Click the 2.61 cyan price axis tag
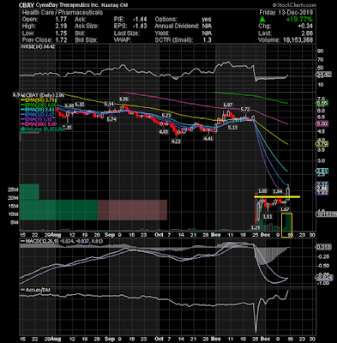The image size is (337, 343). [x=322, y=171]
